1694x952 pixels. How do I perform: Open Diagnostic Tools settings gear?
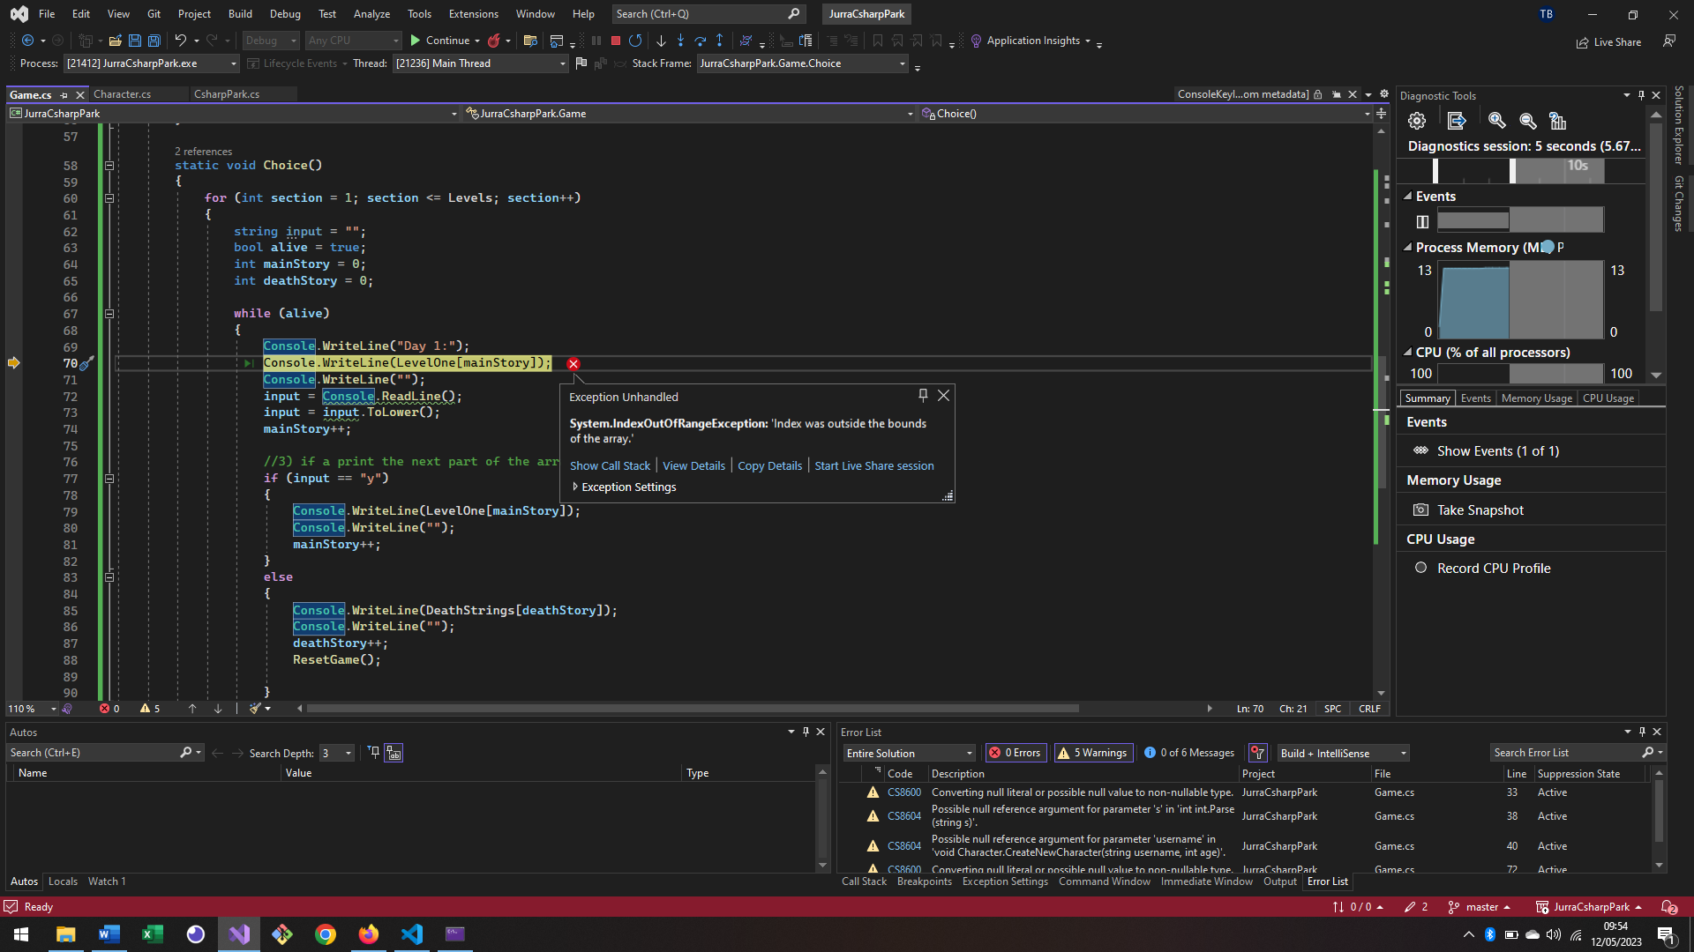[1417, 121]
